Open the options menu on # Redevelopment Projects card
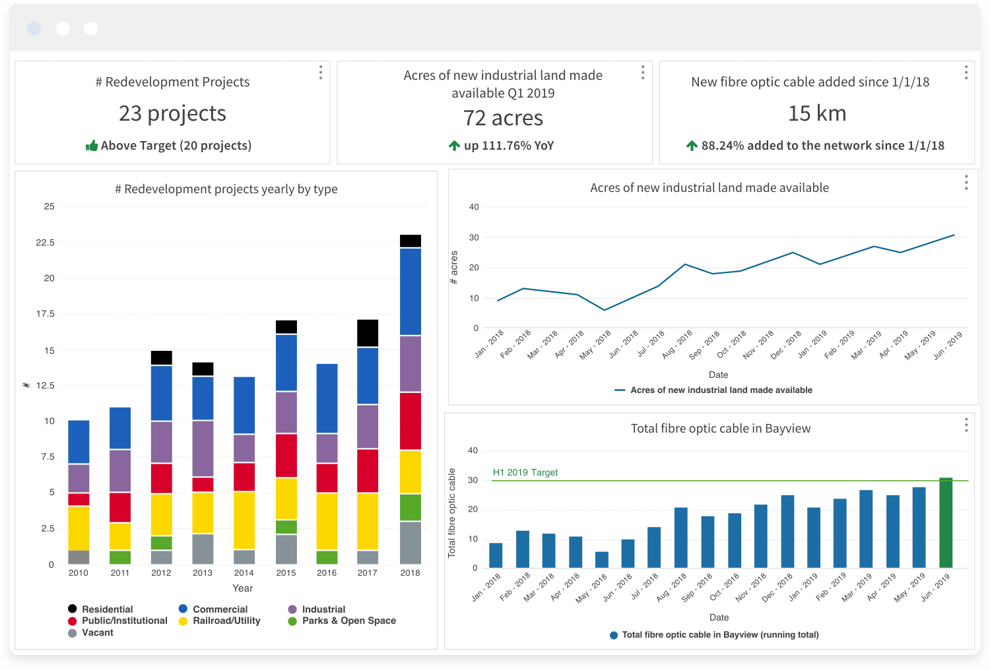The width and height of the screenshot is (990, 670). [x=320, y=73]
